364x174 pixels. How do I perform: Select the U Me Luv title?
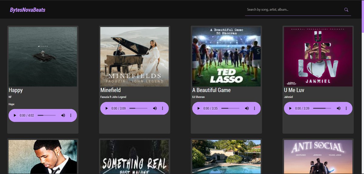pyautogui.click(x=294, y=90)
